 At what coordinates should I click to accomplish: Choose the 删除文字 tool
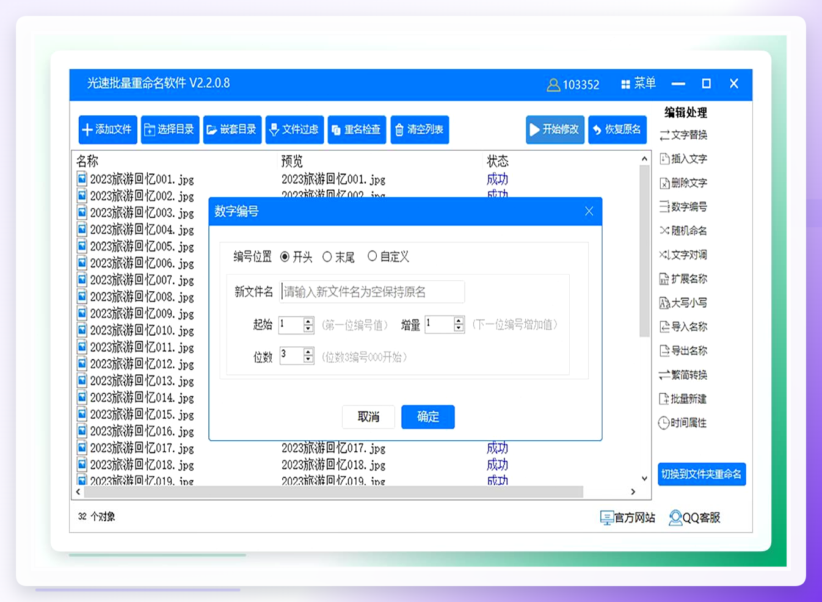click(x=683, y=183)
